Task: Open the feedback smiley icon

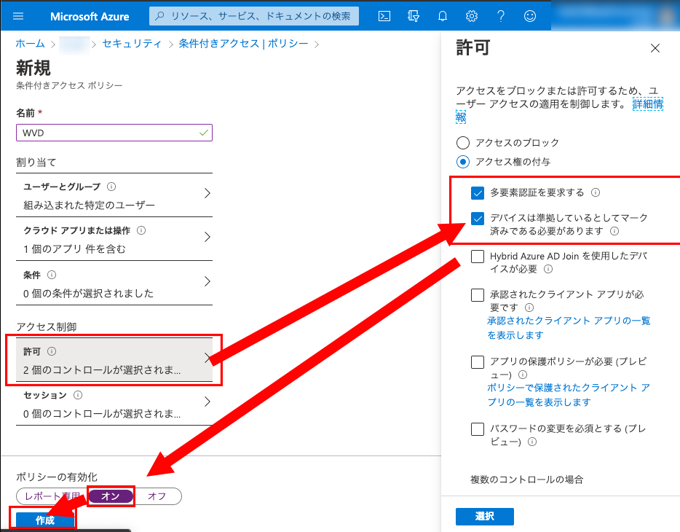Action: tap(530, 17)
